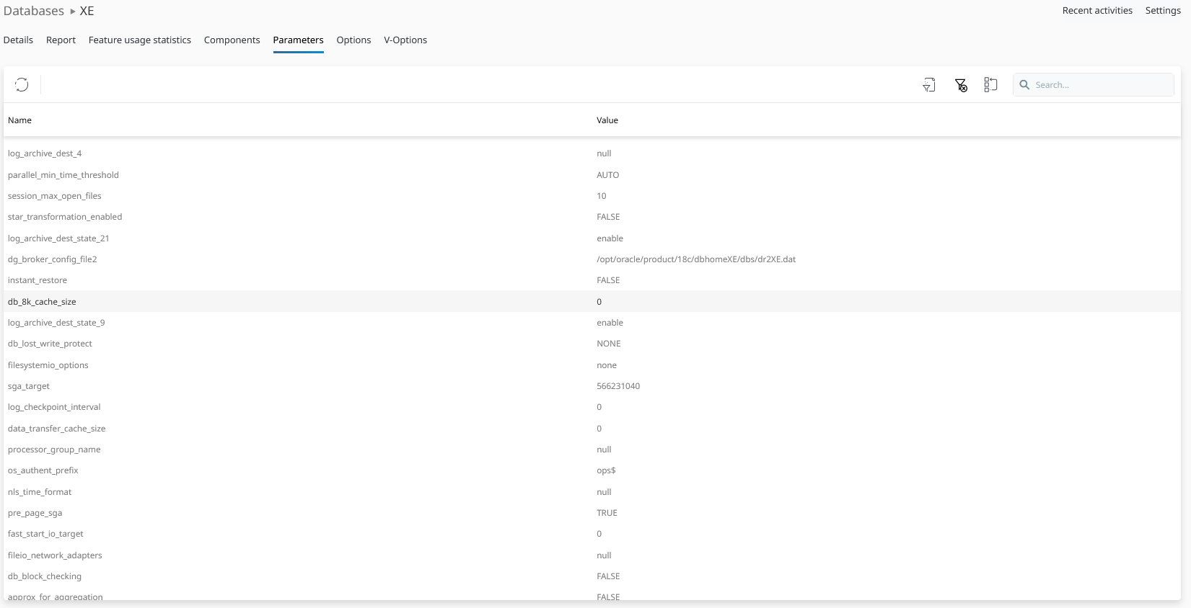Select the sga_target parameter row
The image size is (1191, 608).
29,386
